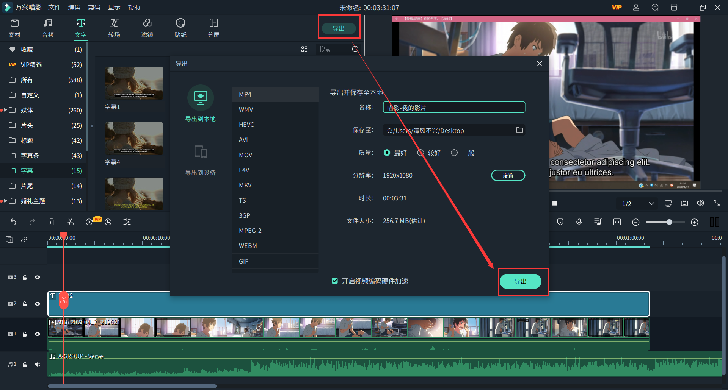
Task: Take a snapshot with the camera icon
Action: pyautogui.click(x=684, y=203)
